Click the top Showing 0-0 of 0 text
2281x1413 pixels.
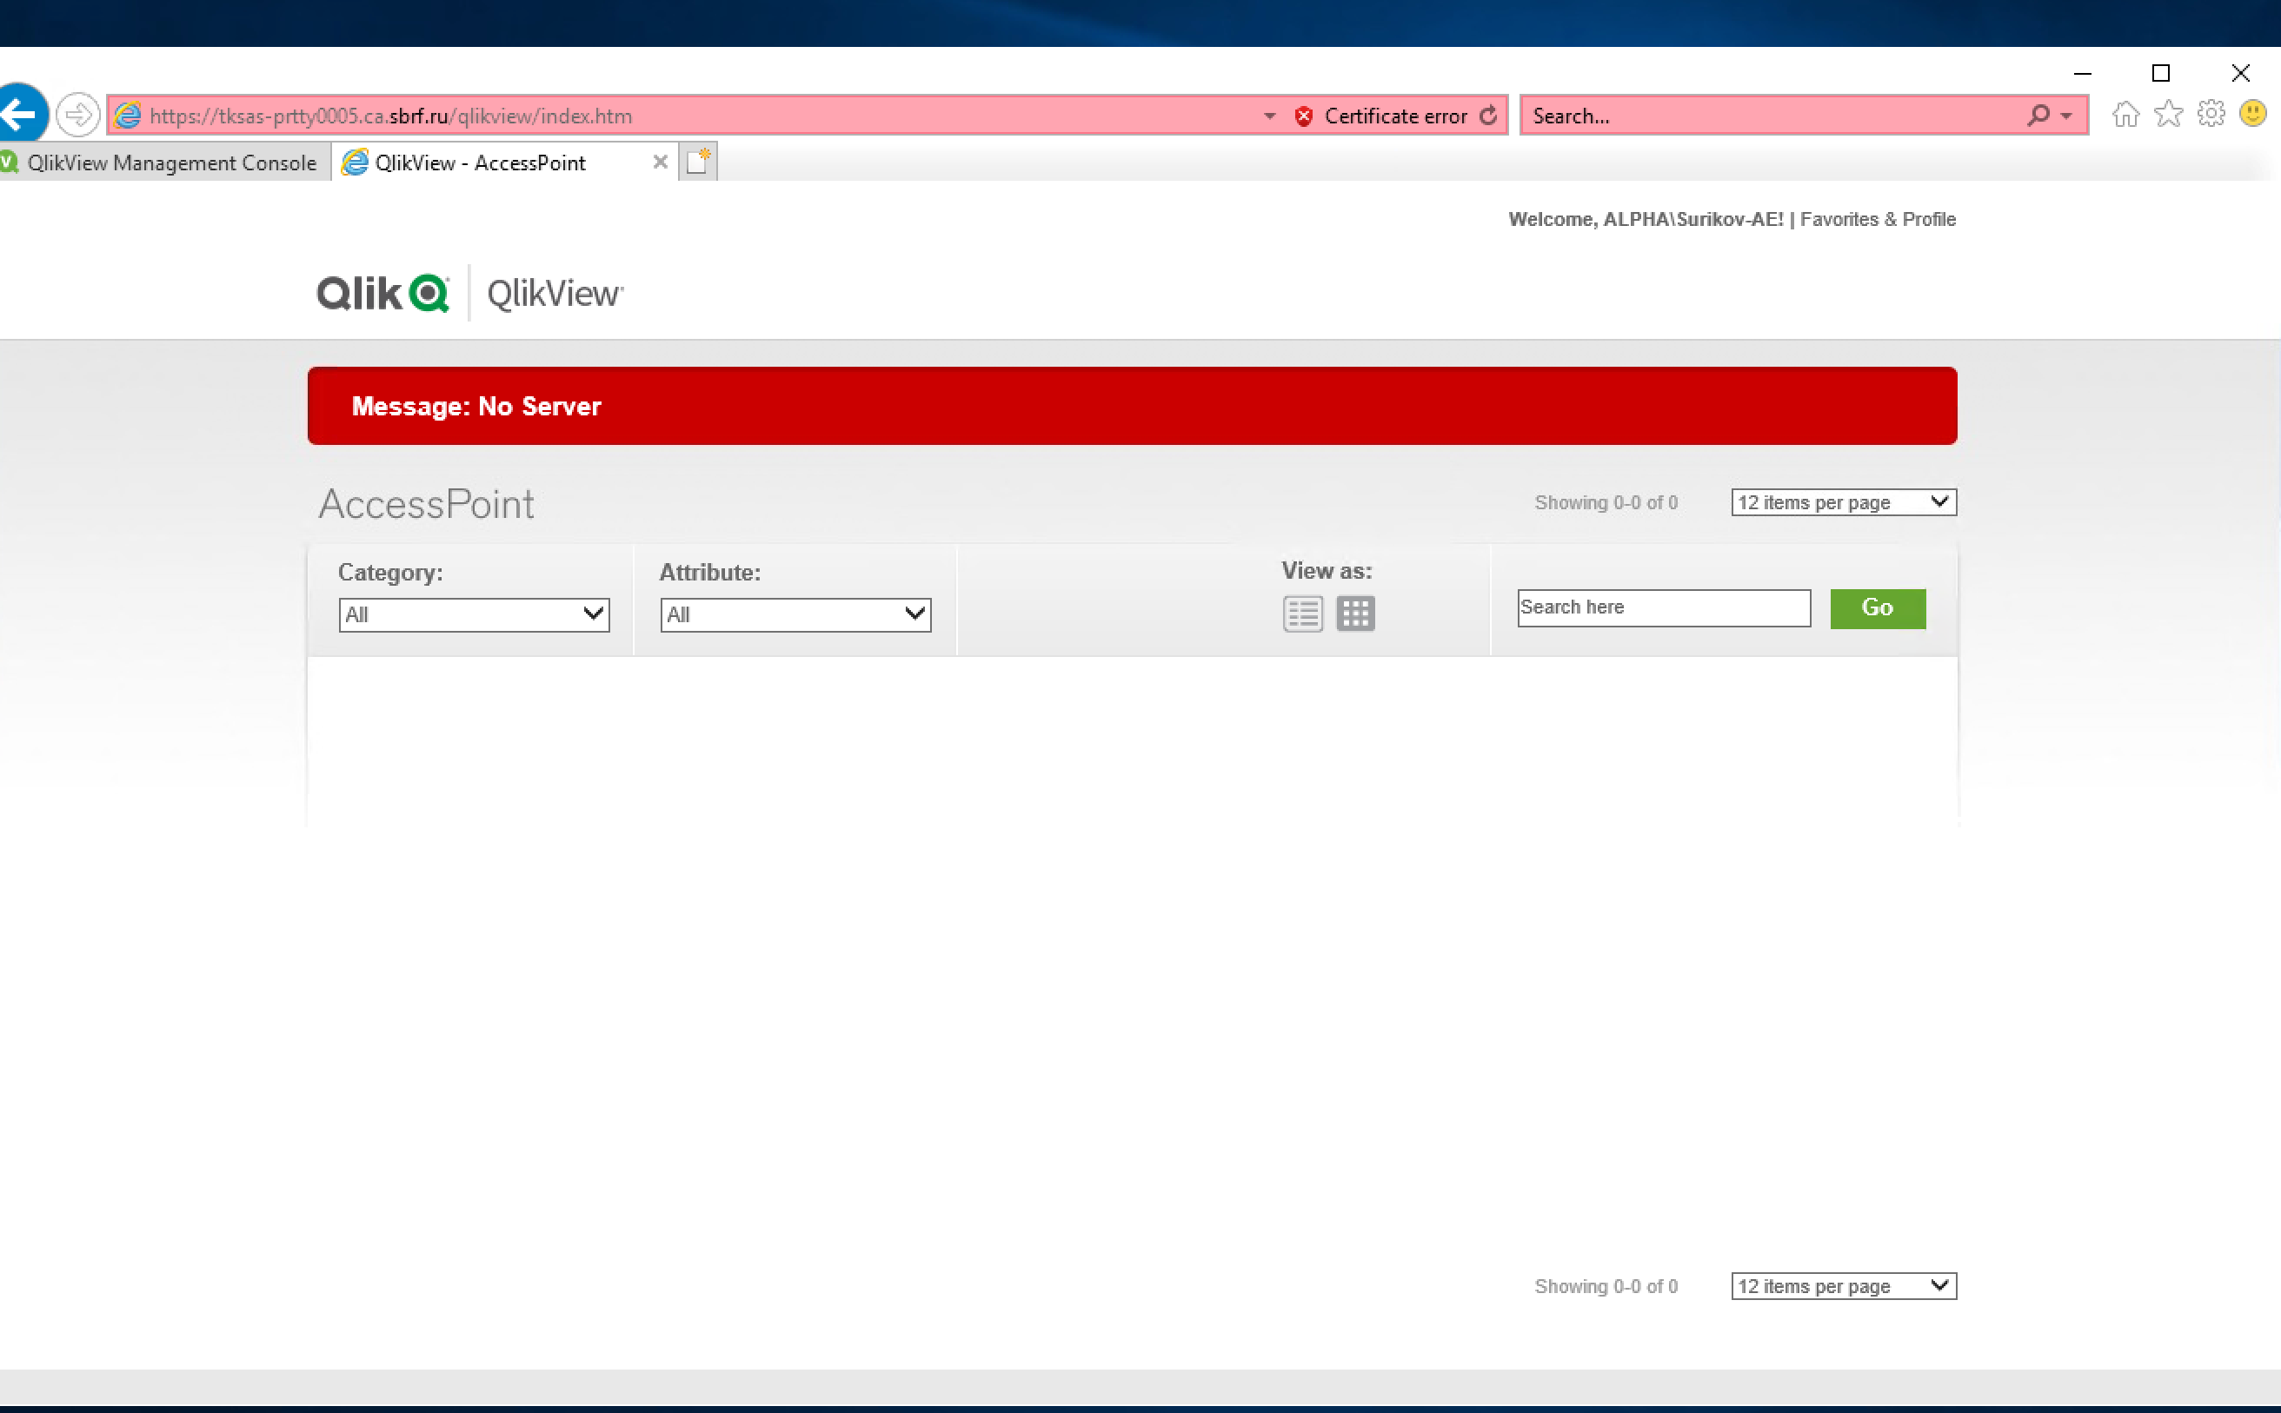[x=1606, y=503]
